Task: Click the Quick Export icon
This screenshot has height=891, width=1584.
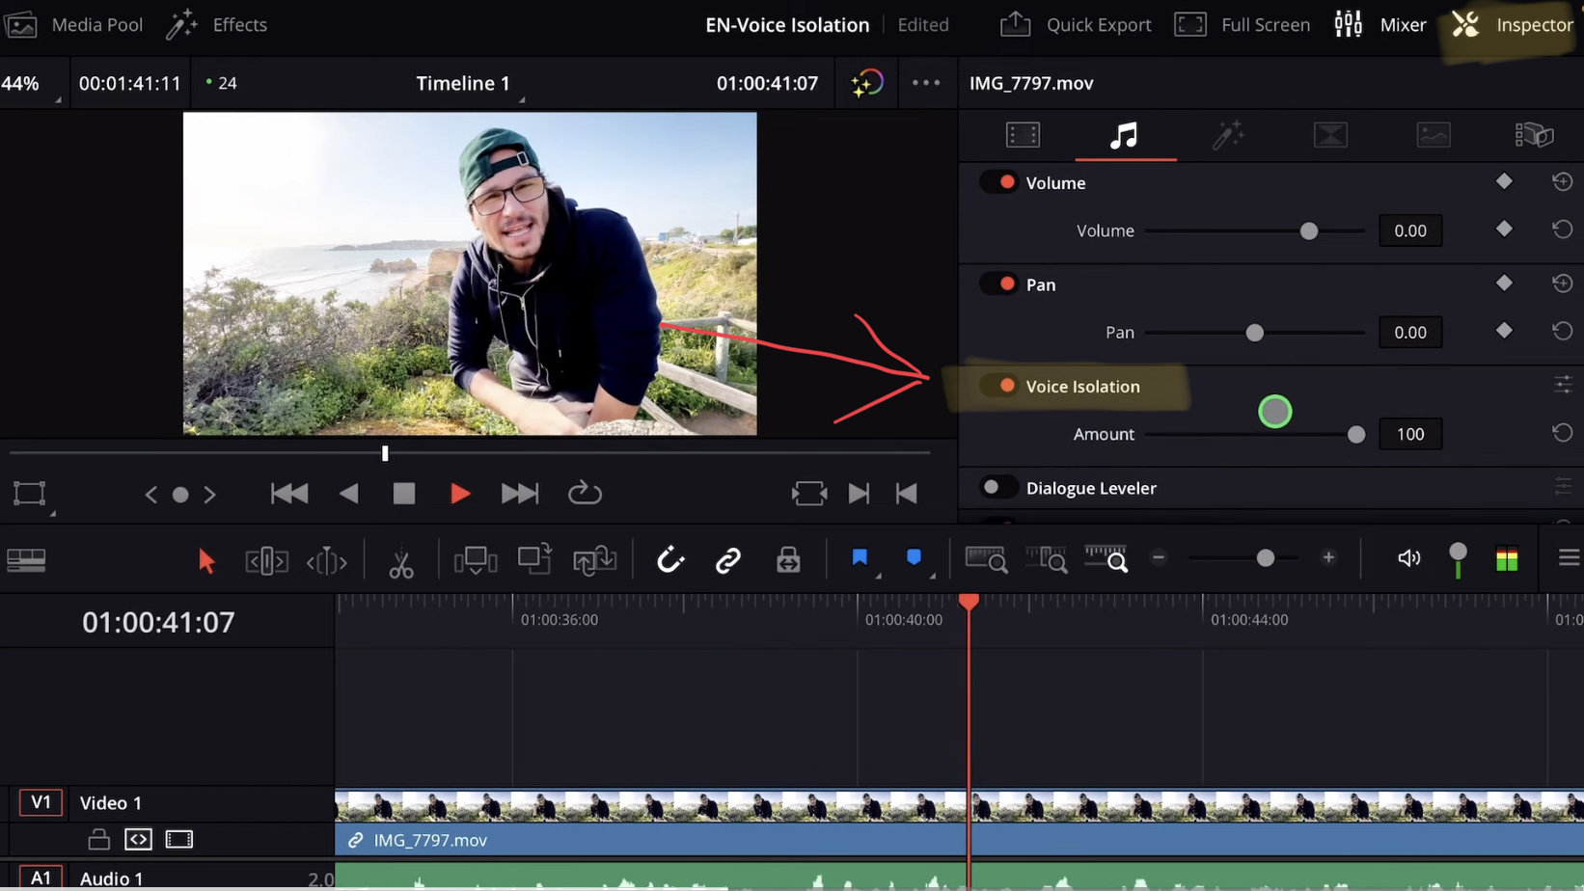Action: pos(1015,24)
